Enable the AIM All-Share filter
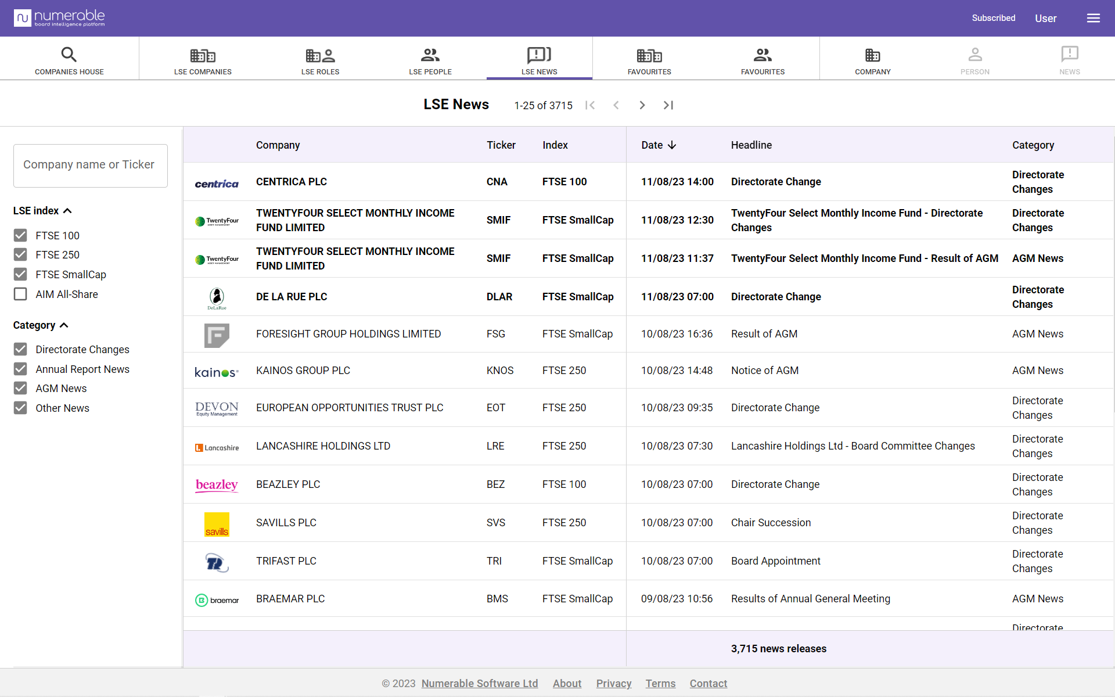The height and width of the screenshot is (697, 1115). tap(20, 294)
